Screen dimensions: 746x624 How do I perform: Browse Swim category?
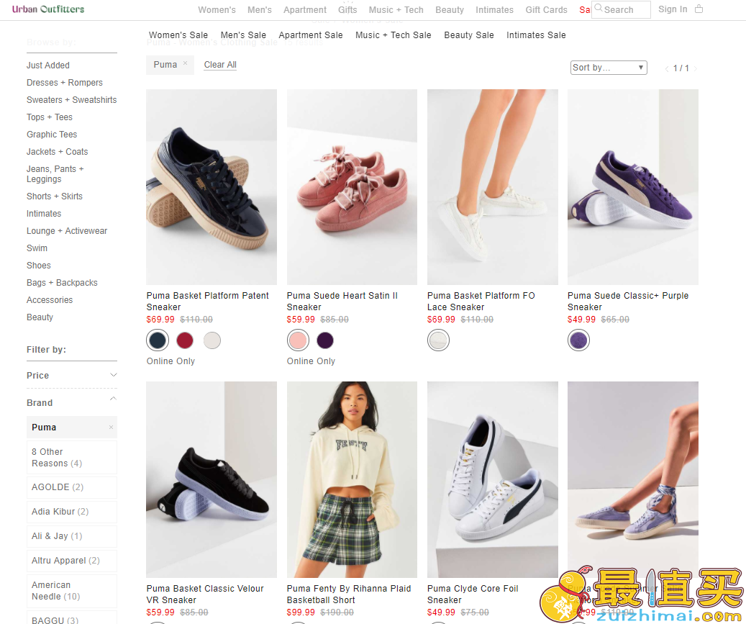tap(37, 248)
